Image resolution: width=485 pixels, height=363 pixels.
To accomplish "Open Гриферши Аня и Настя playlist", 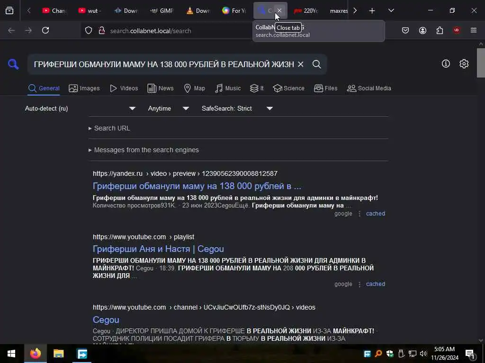I will pyautogui.click(x=158, y=249).
